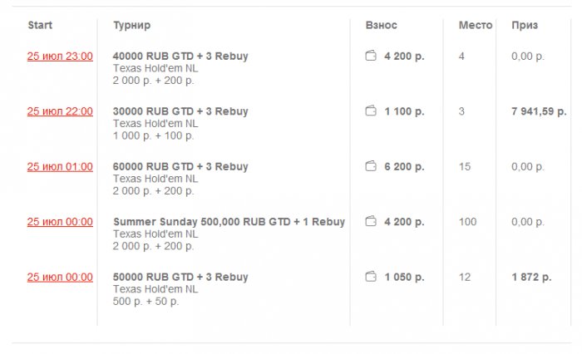Screen dimensions: 582x354
Task: Click the Взнос column header
Action: pos(382,26)
